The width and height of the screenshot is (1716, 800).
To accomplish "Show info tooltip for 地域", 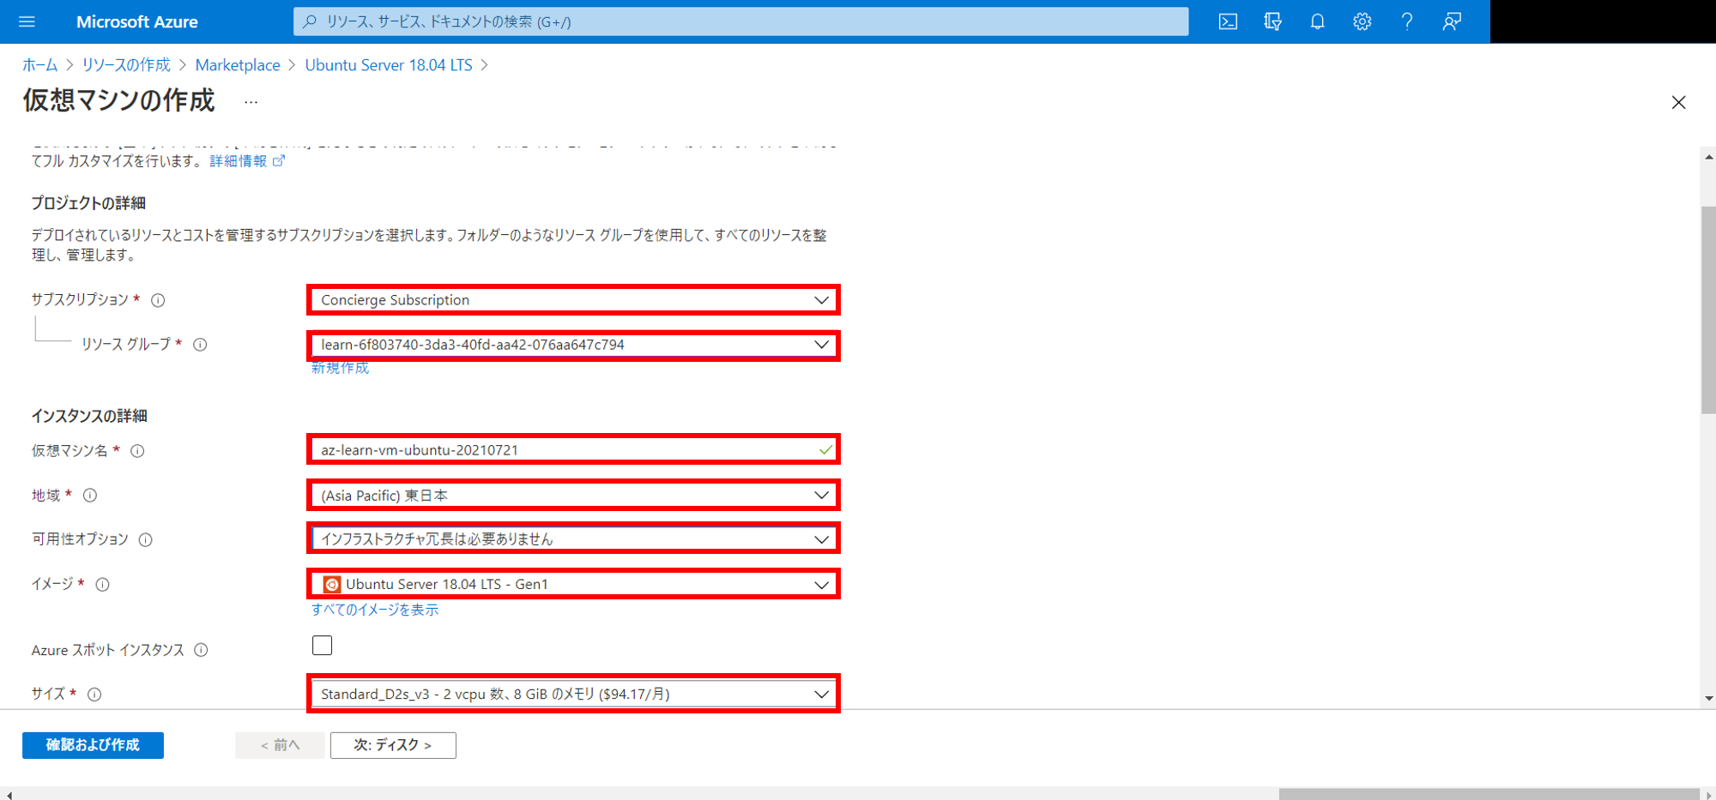I will (90, 496).
